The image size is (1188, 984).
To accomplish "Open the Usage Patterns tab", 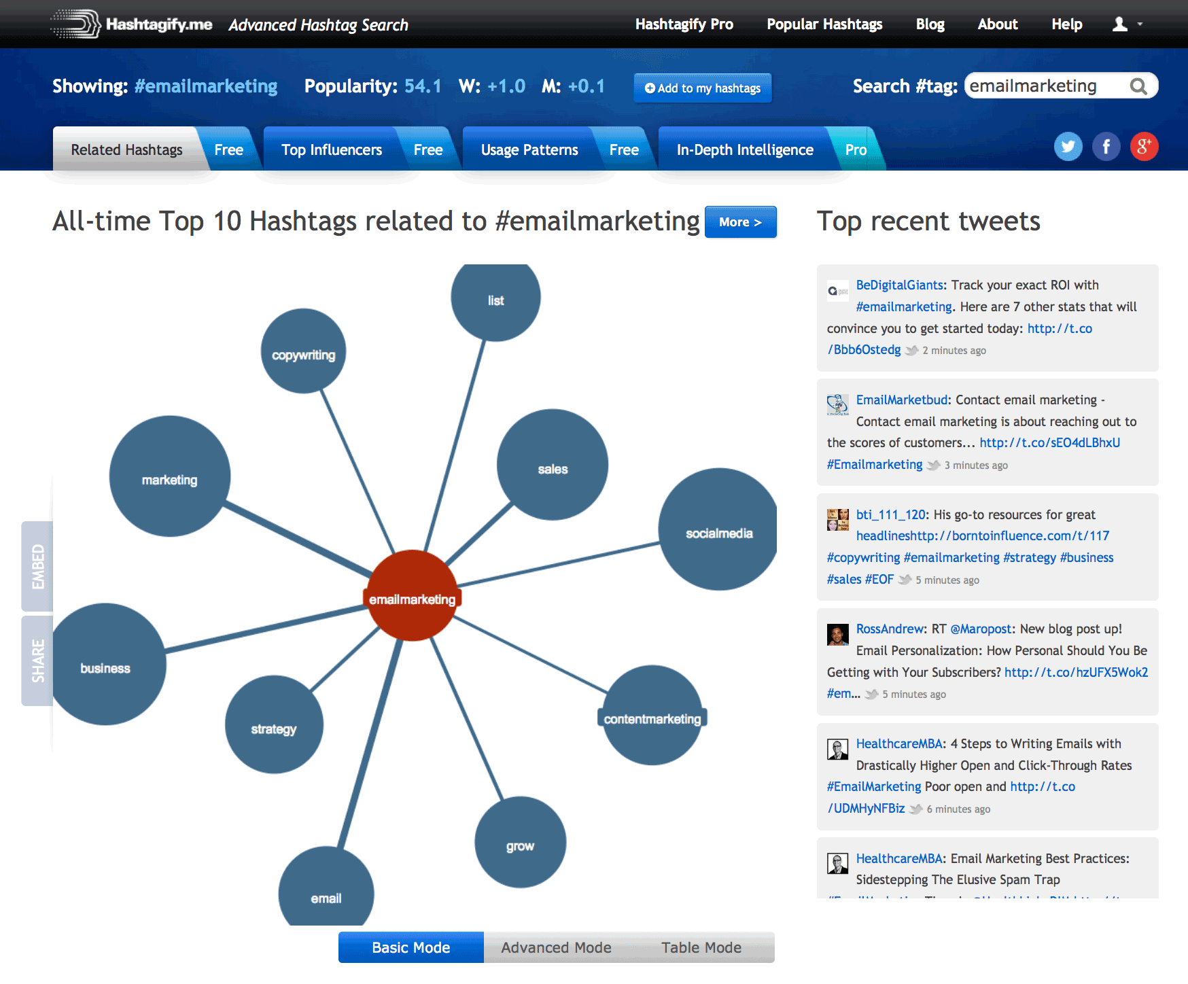I will click(529, 150).
